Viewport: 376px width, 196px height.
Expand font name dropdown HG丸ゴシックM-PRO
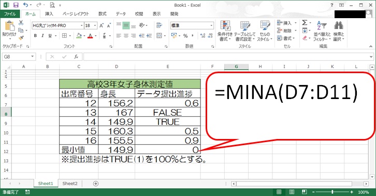tap(81, 25)
